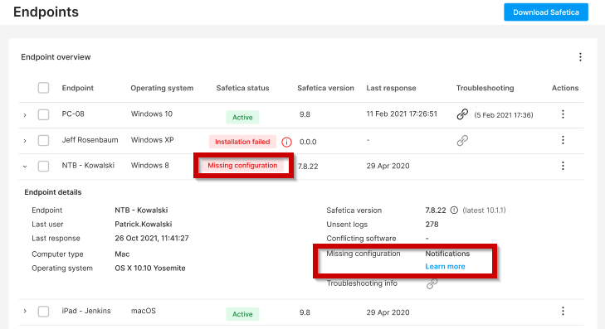Click the Patrick.Kowalski last user value
This screenshot has height=329, width=605.
[x=143, y=225]
